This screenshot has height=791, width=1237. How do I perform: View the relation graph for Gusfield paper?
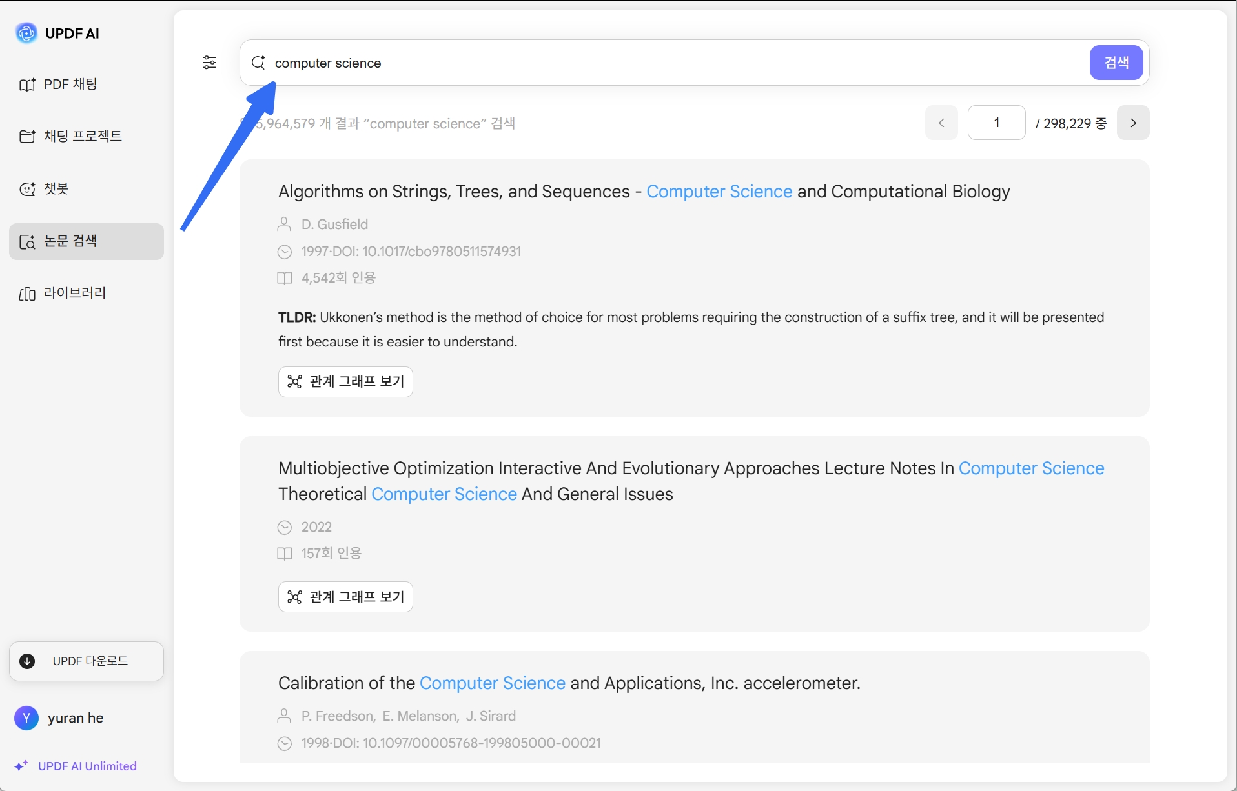[x=345, y=381]
